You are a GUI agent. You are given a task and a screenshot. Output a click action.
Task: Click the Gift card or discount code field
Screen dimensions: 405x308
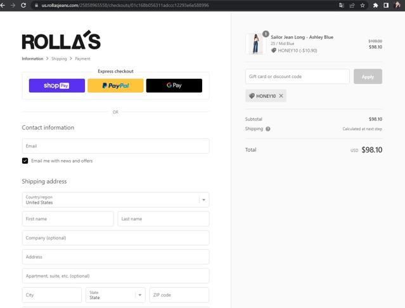[297, 77]
